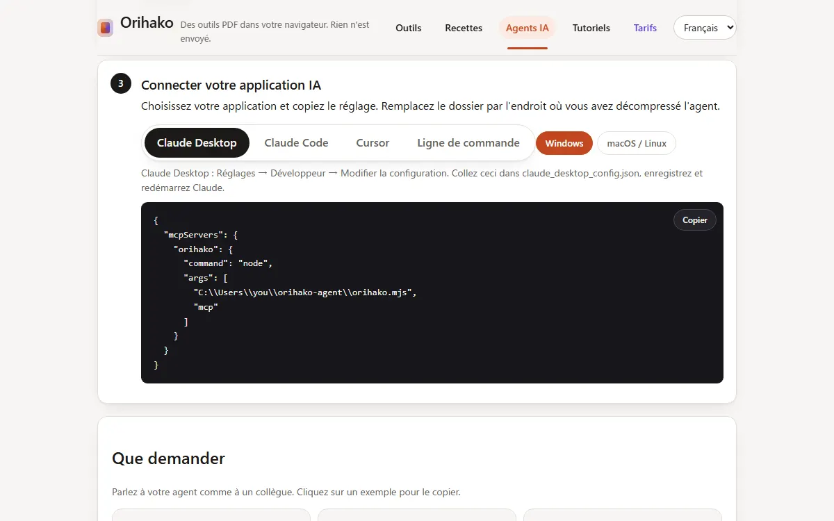Click the "command": "node" code line
Screen dimensions: 834x521
click(x=229, y=263)
